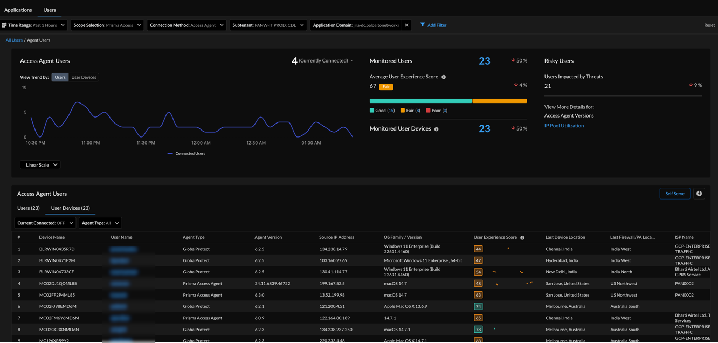This screenshot has width=718, height=343.
Task: Click info icon next to Average User Experience Score
Action: (x=444, y=77)
